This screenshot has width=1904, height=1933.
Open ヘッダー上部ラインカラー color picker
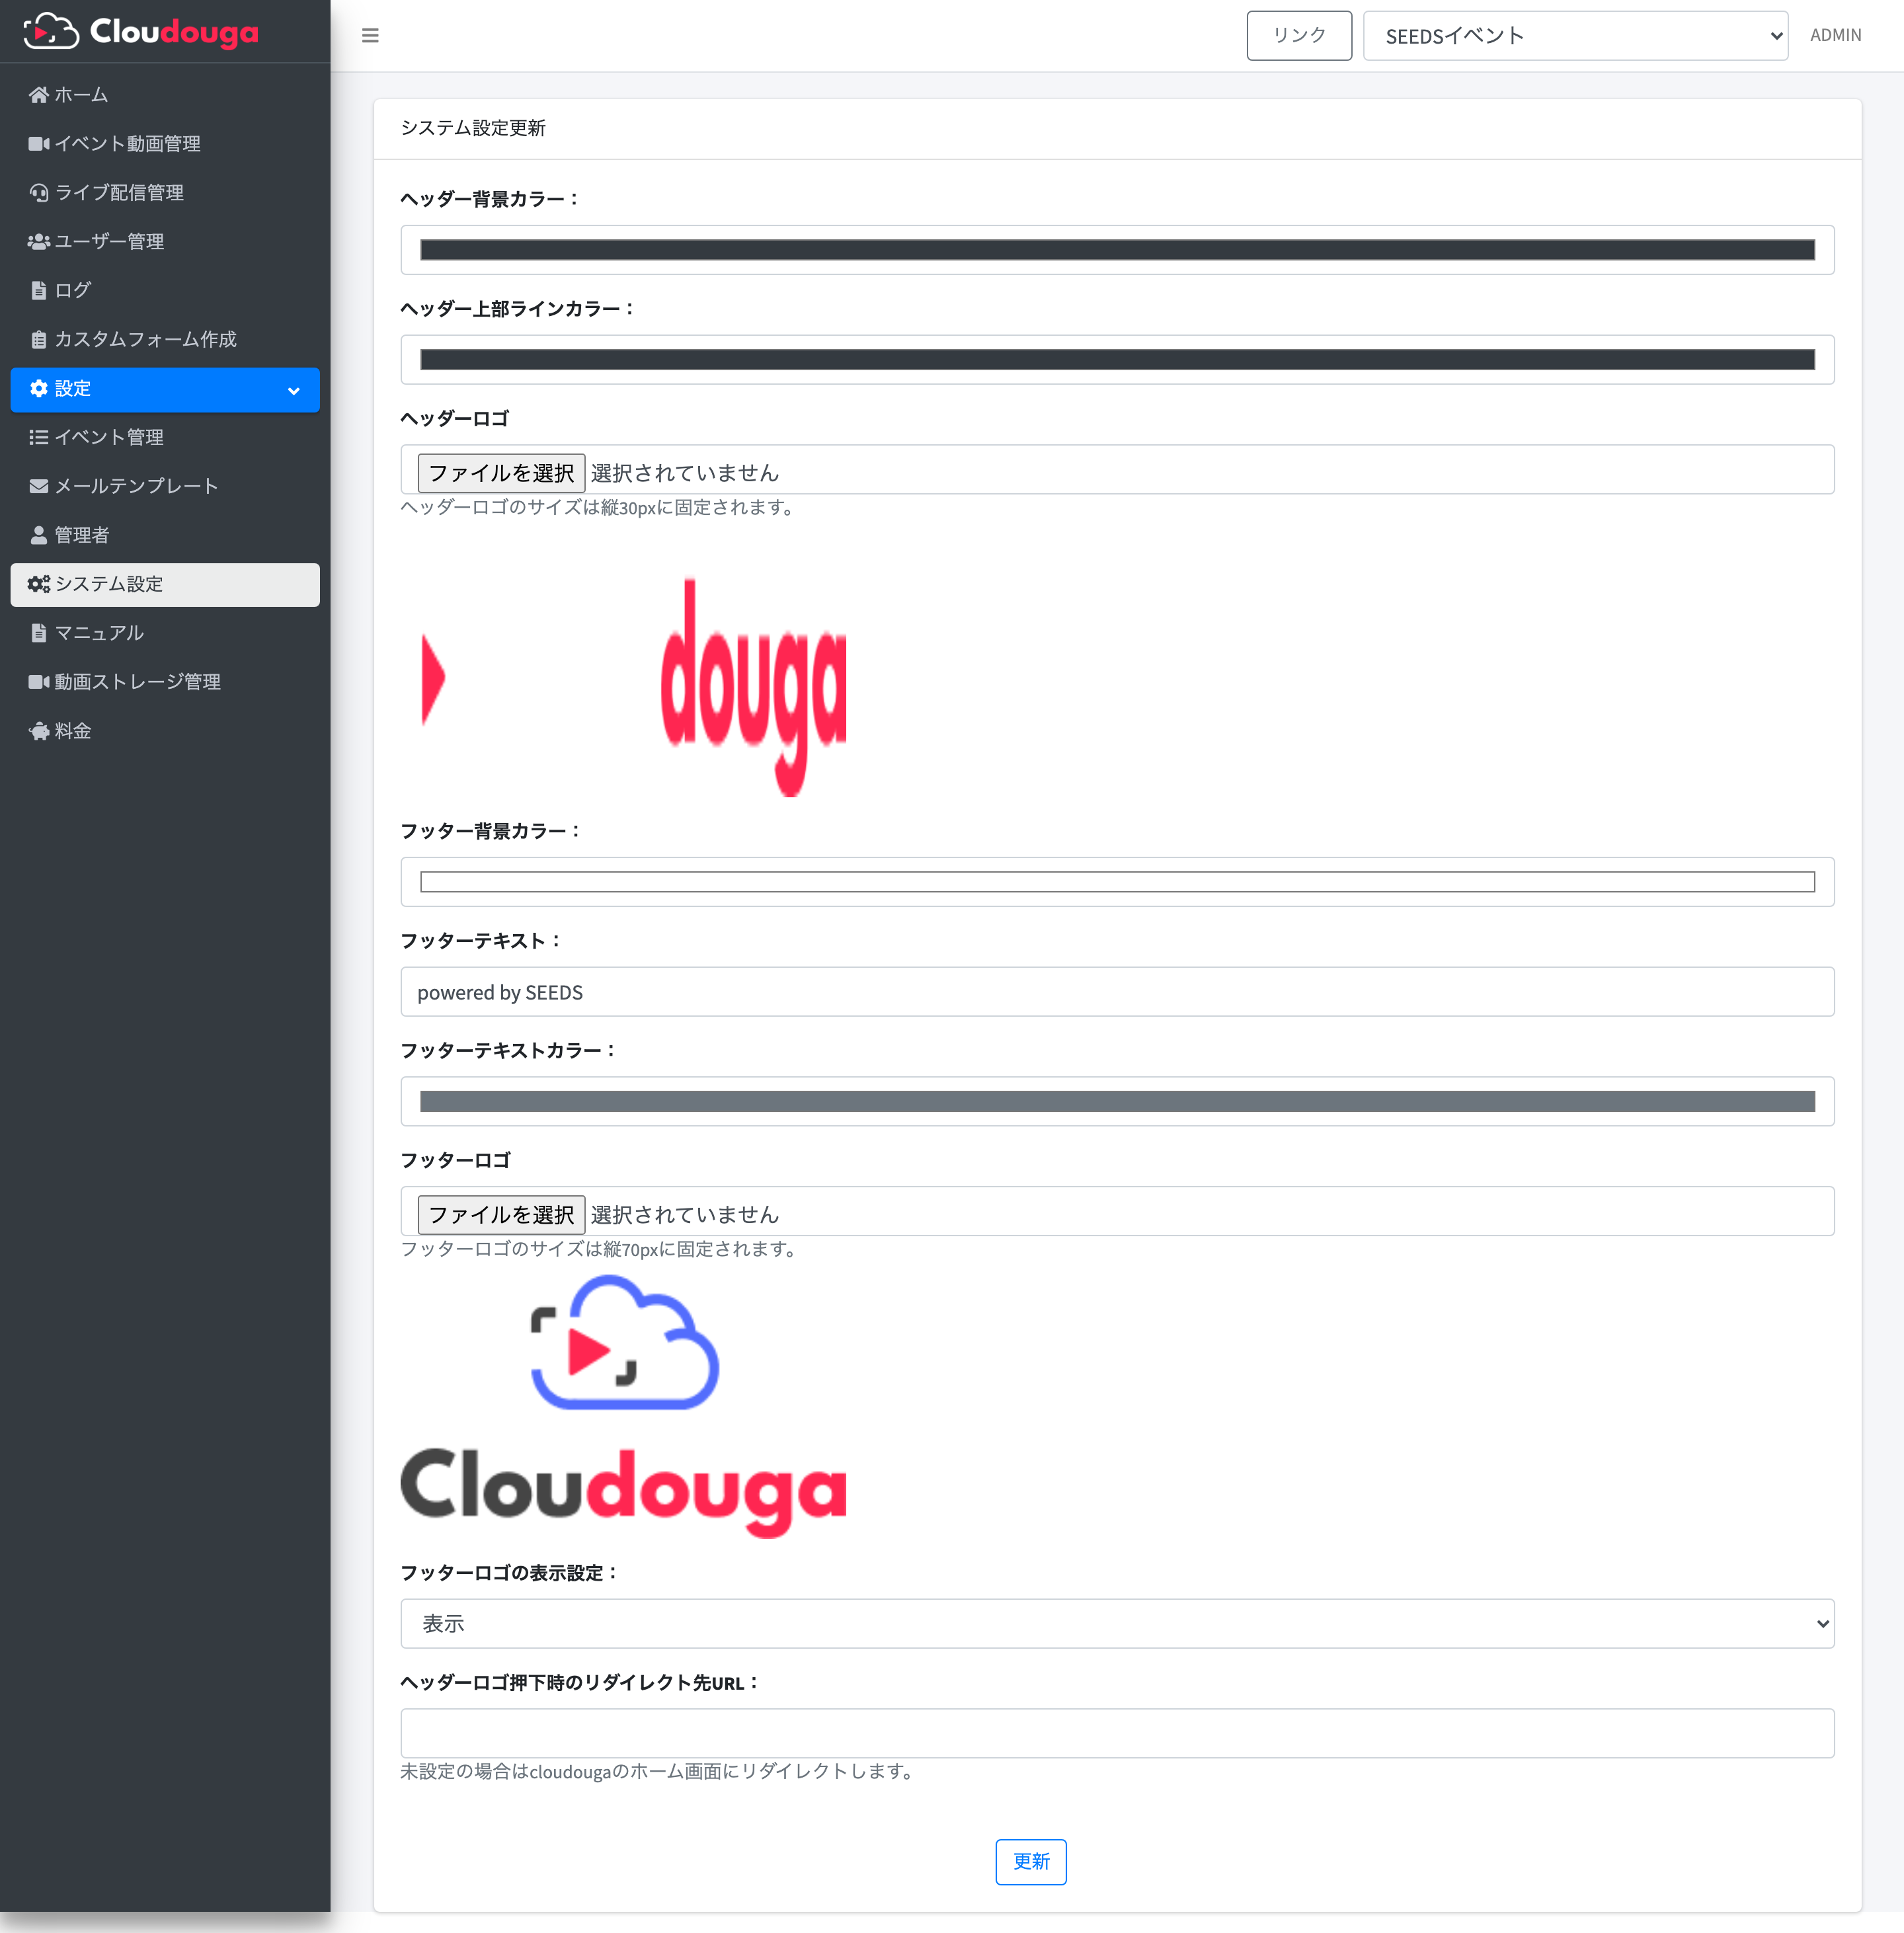[x=1117, y=360]
